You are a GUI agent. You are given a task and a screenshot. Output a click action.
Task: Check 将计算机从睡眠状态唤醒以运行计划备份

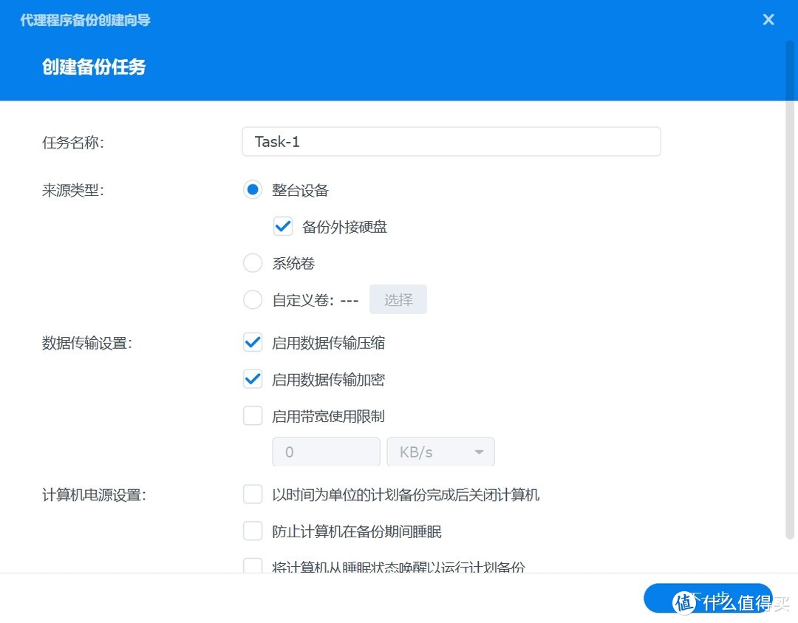[253, 566]
